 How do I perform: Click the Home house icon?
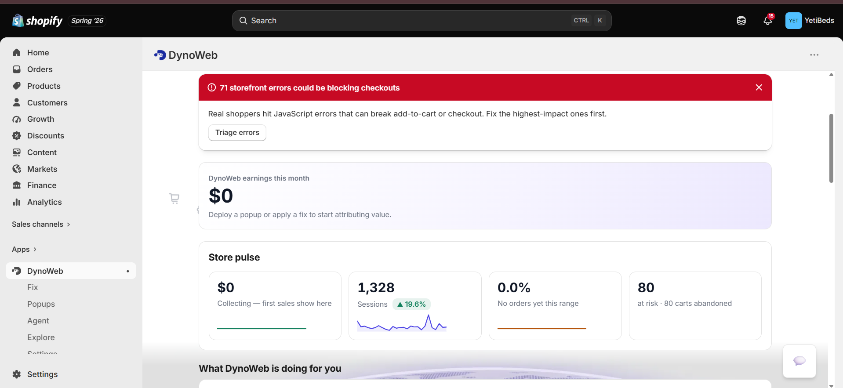pos(17,53)
